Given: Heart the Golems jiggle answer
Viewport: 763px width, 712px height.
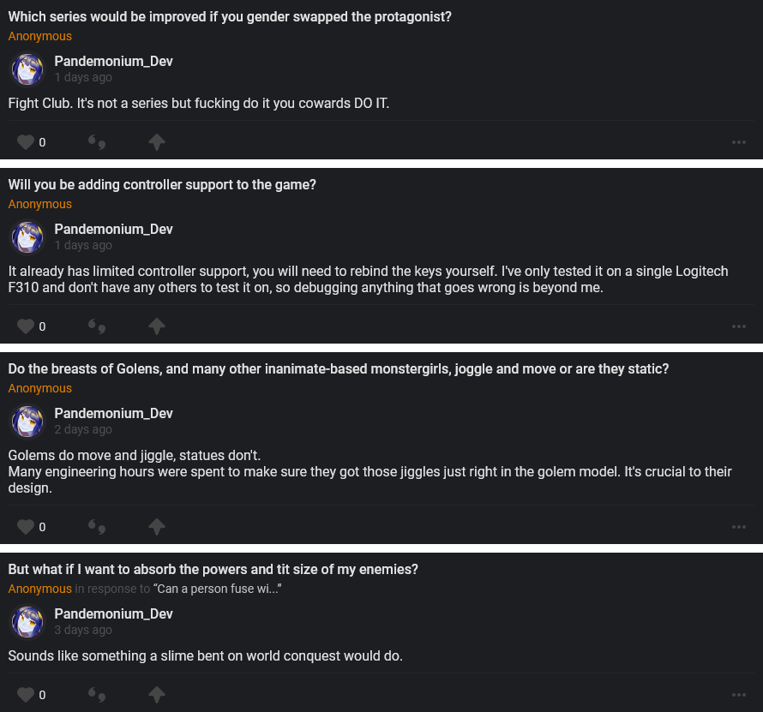Looking at the screenshot, I should coord(25,527).
